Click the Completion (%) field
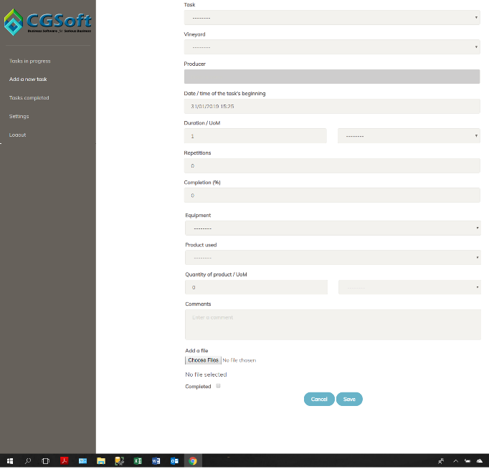489x469 pixels. (332, 195)
